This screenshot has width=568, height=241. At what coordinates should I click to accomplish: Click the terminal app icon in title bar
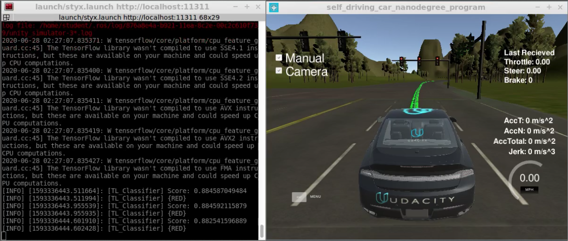coord(9,7)
